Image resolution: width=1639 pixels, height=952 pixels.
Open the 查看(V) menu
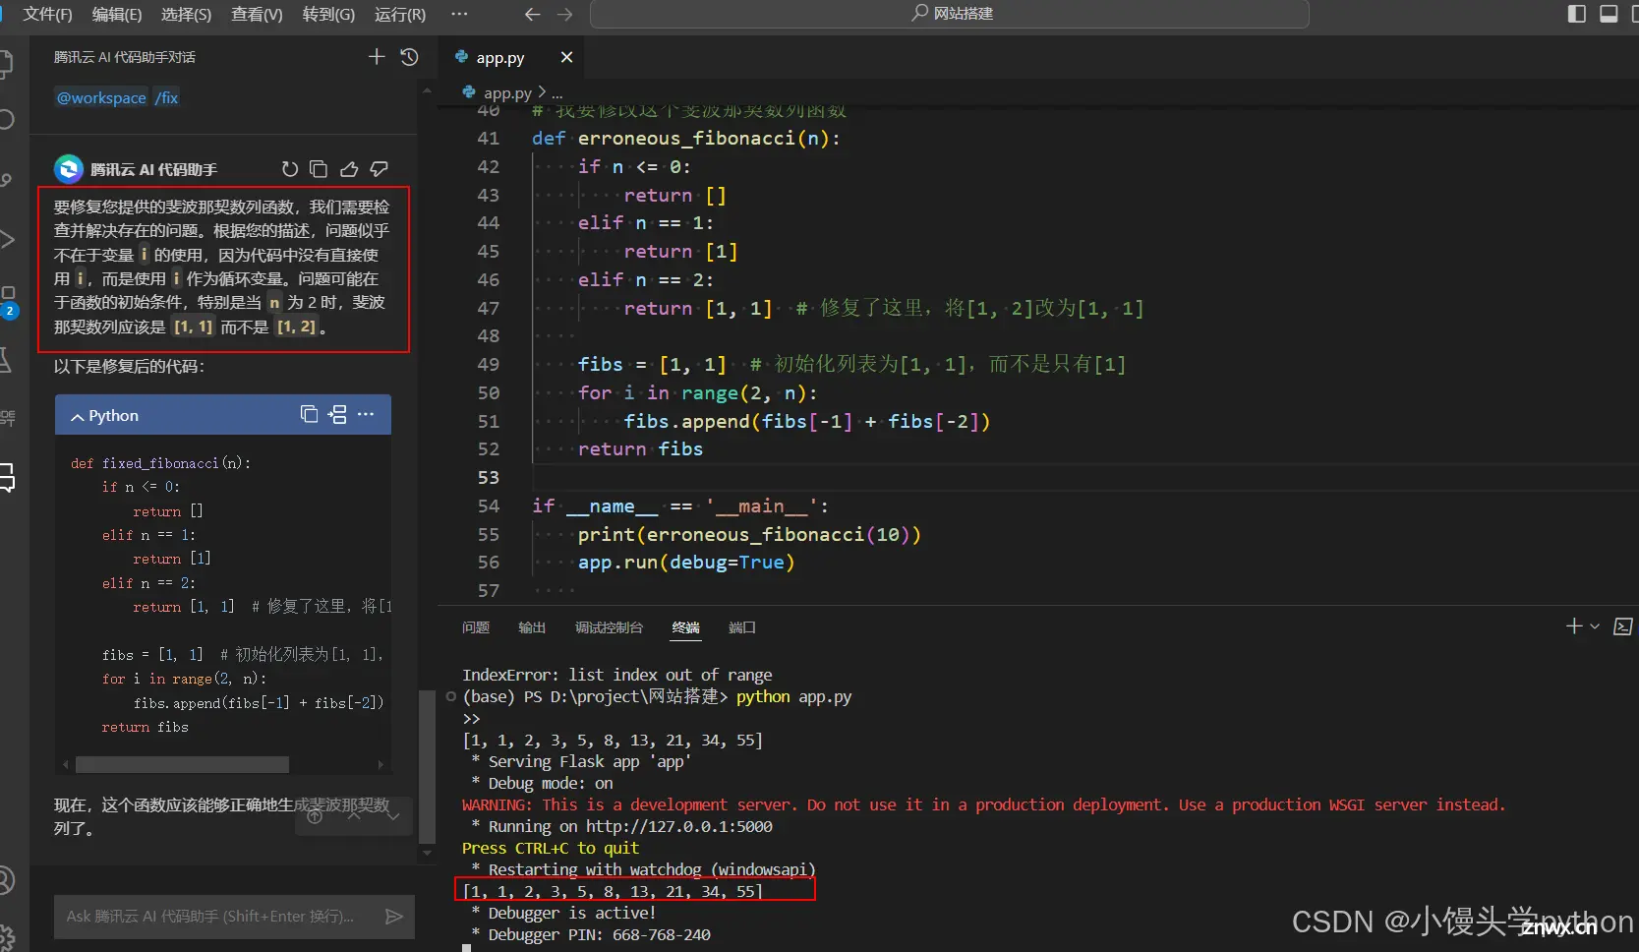coord(257,14)
